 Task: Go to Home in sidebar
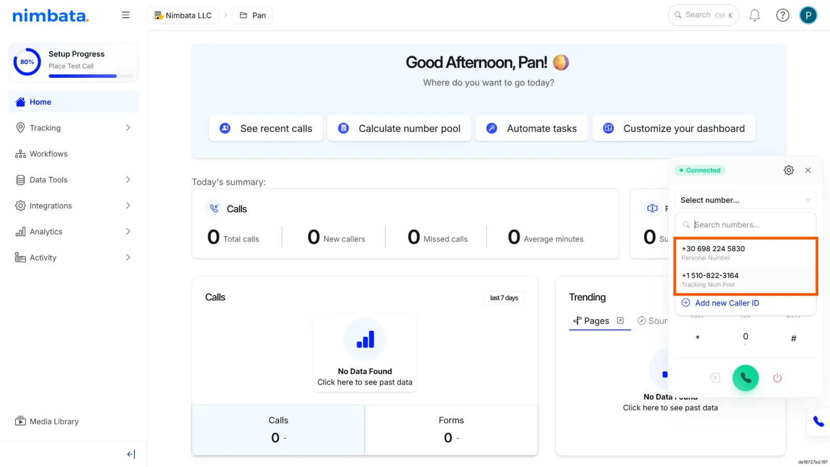74,102
